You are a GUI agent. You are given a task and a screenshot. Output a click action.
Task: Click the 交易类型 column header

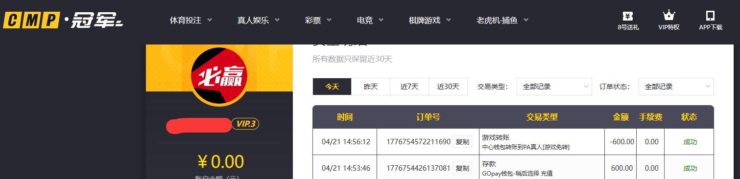[x=542, y=117]
